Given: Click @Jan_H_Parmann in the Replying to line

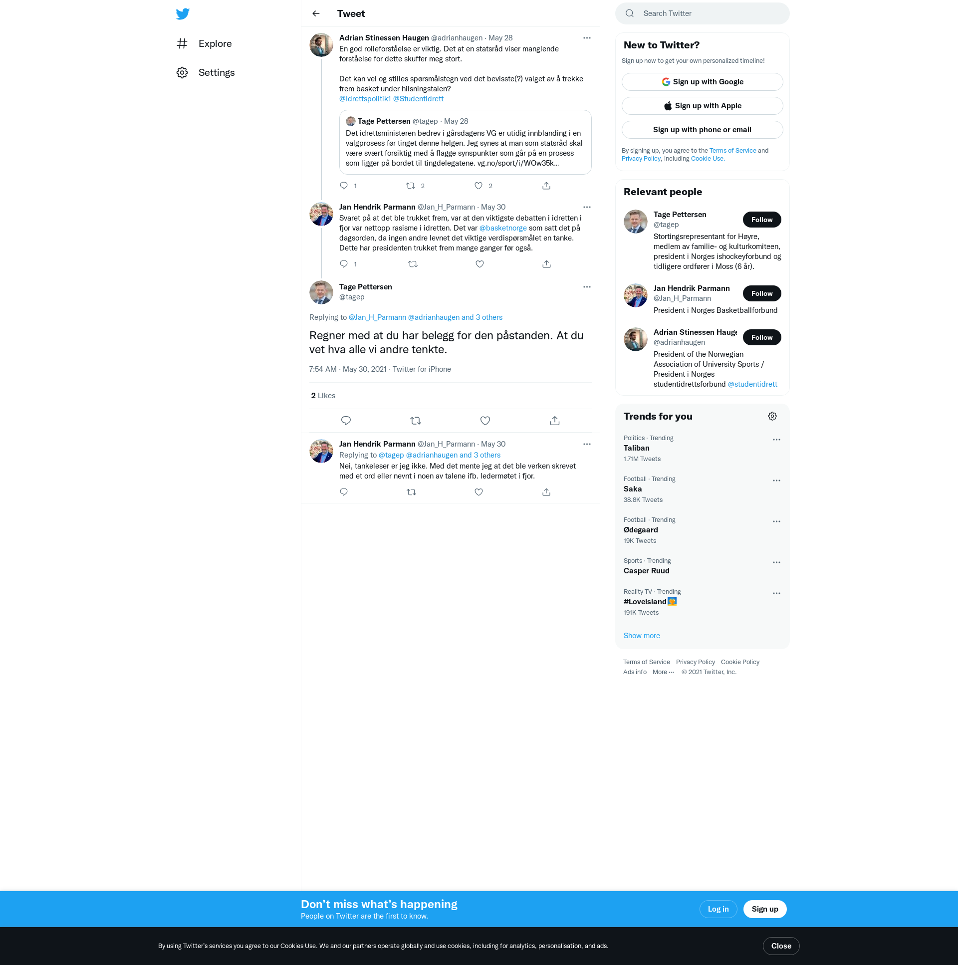Looking at the screenshot, I should [377, 318].
